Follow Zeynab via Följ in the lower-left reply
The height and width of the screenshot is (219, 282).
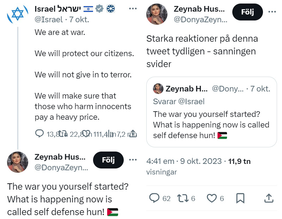[x=108, y=160]
